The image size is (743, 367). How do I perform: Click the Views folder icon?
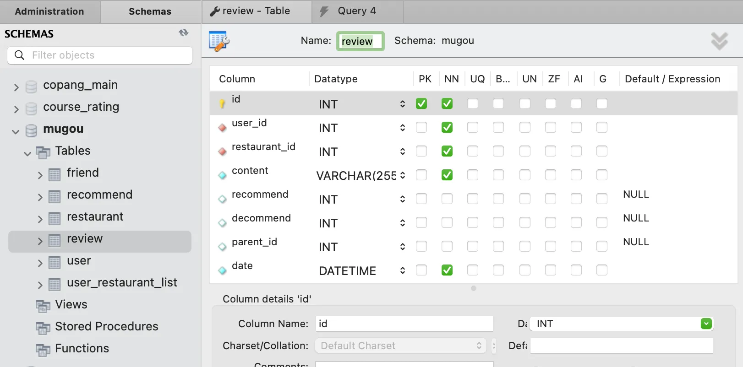coord(43,306)
